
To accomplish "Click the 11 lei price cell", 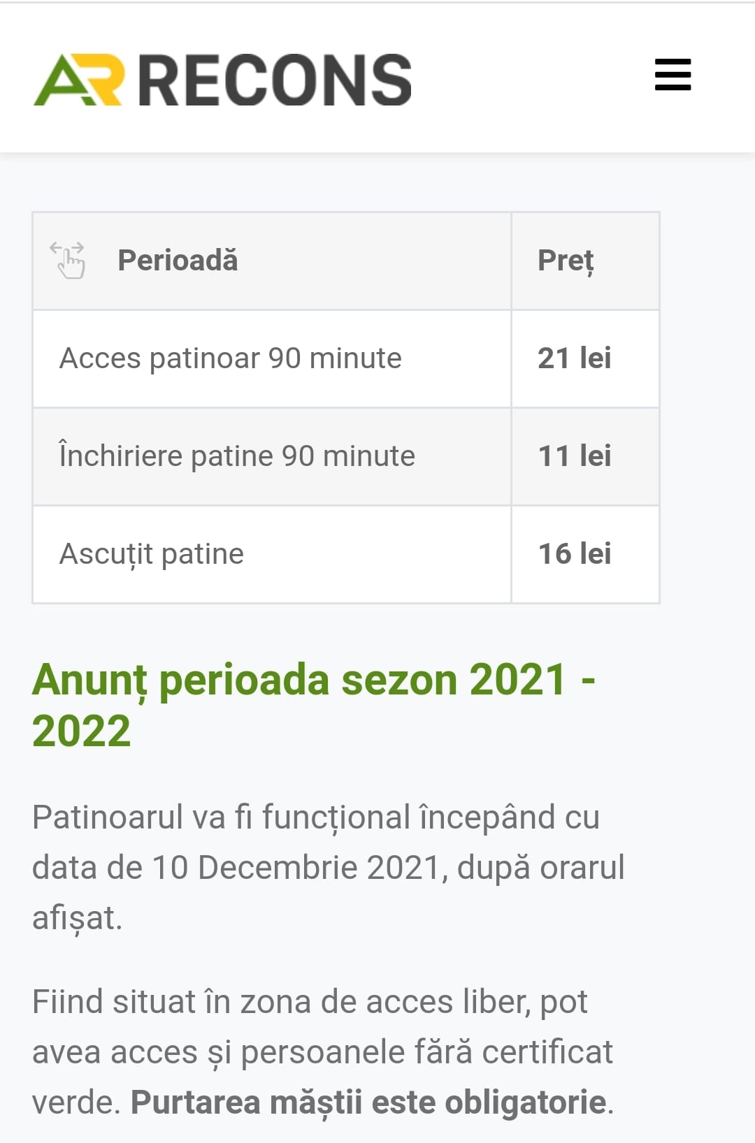I will [x=574, y=456].
